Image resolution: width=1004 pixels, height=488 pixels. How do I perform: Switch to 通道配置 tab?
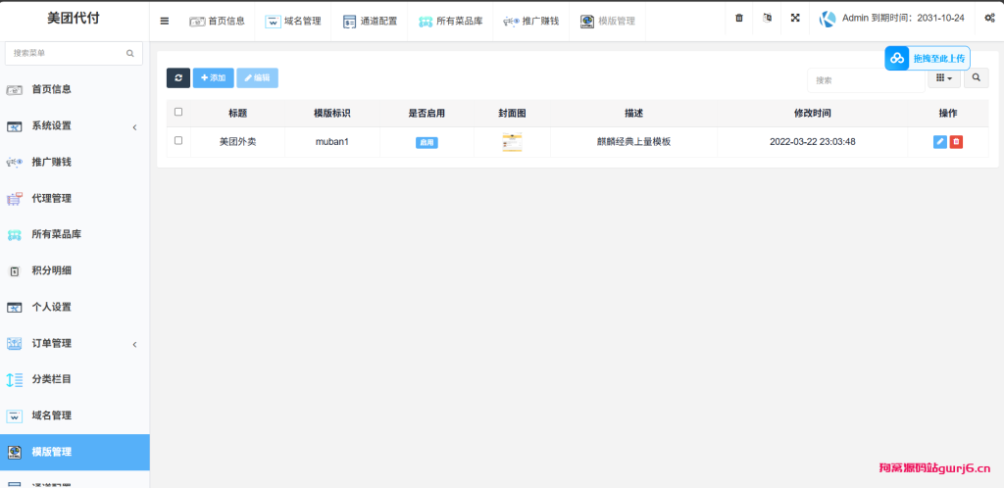pos(370,22)
